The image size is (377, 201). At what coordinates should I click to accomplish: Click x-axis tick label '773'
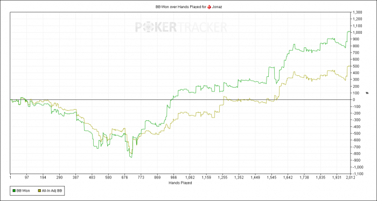(141, 178)
